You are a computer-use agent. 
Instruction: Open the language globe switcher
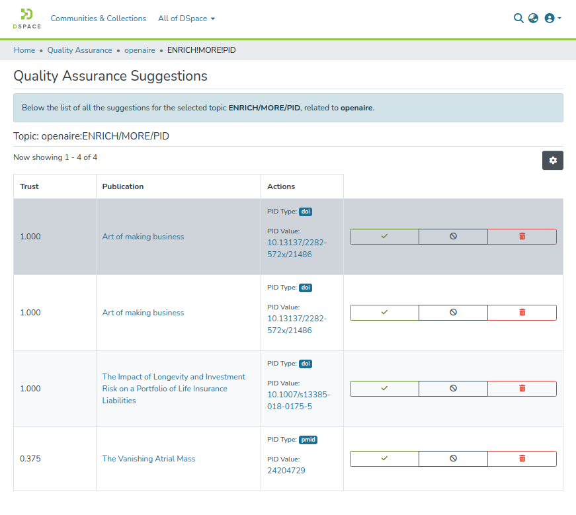533,19
